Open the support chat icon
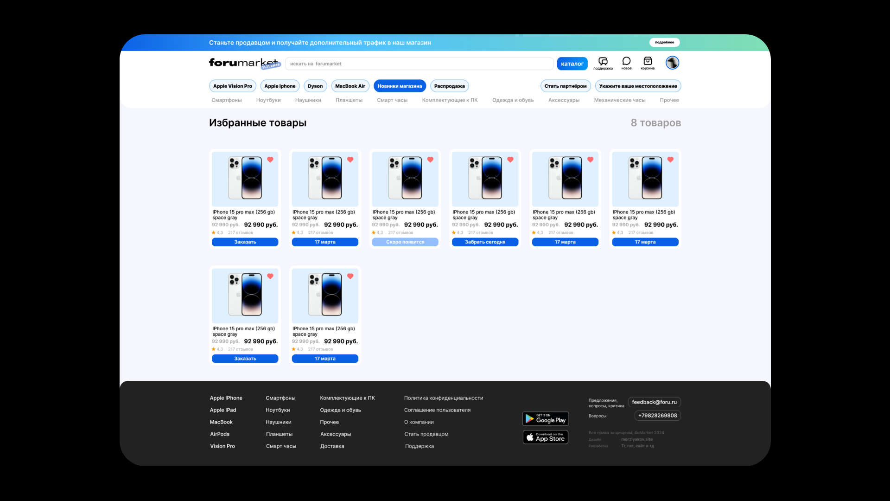Viewport: 890px width, 501px height. (603, 62)
